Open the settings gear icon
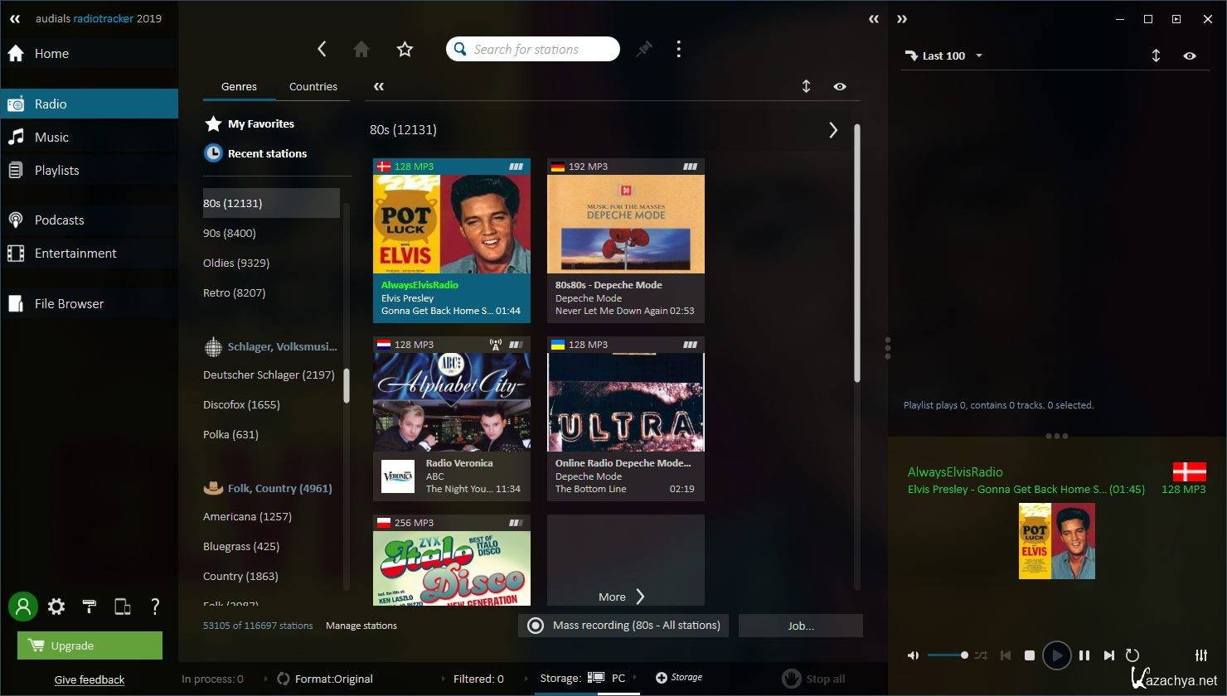 coord(56,607)
